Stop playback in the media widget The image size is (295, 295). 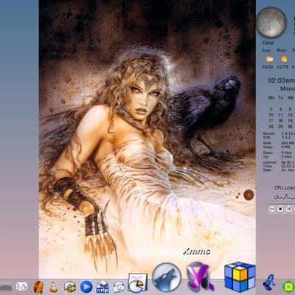click(280, 209)
